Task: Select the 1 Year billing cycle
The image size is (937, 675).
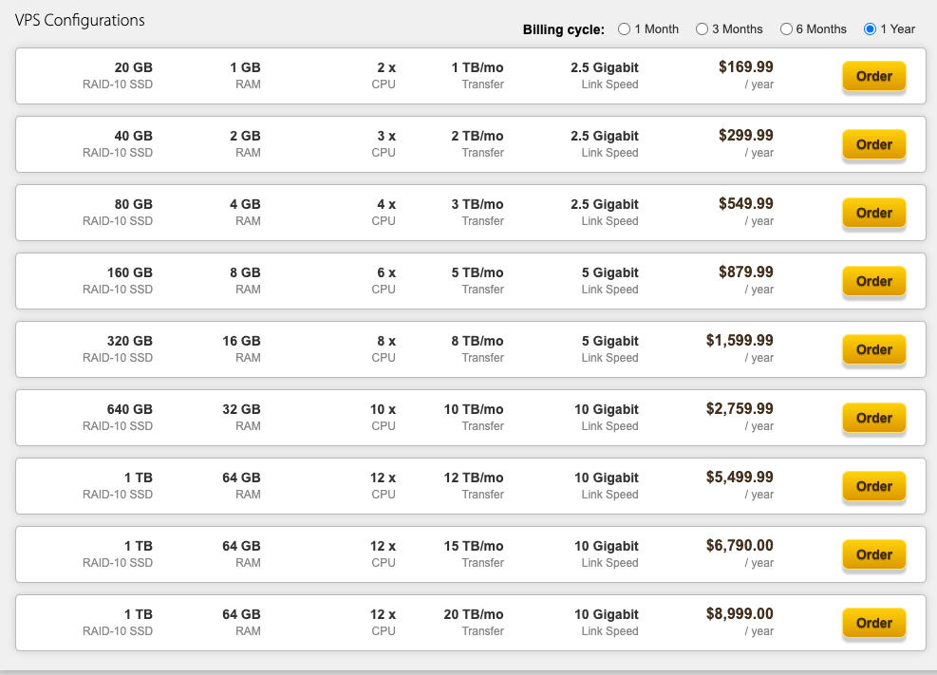Action: (870, 29)
